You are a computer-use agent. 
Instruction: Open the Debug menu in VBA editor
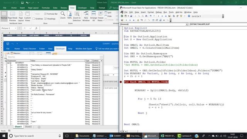click(159, 12)
